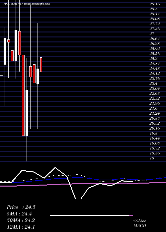Image resolution: width=166 pixels, height=232 pixels.
Task: Click the 28.08 price level label
Action: (154, 19)
